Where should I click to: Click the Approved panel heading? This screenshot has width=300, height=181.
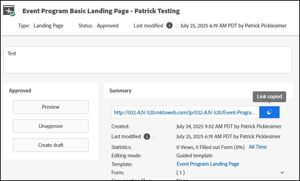(20, 90)
